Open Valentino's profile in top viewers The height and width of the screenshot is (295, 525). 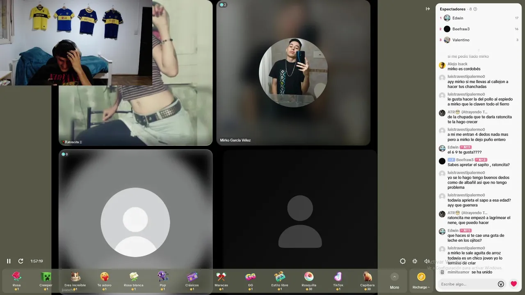click(x=479, y=40)
